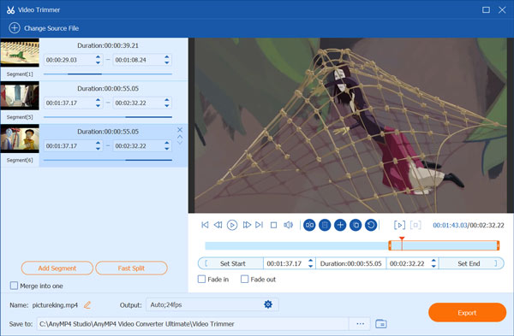Screen dimensions: 514x336
Task: Open output settings gear icon
Action: click(268, 304)
